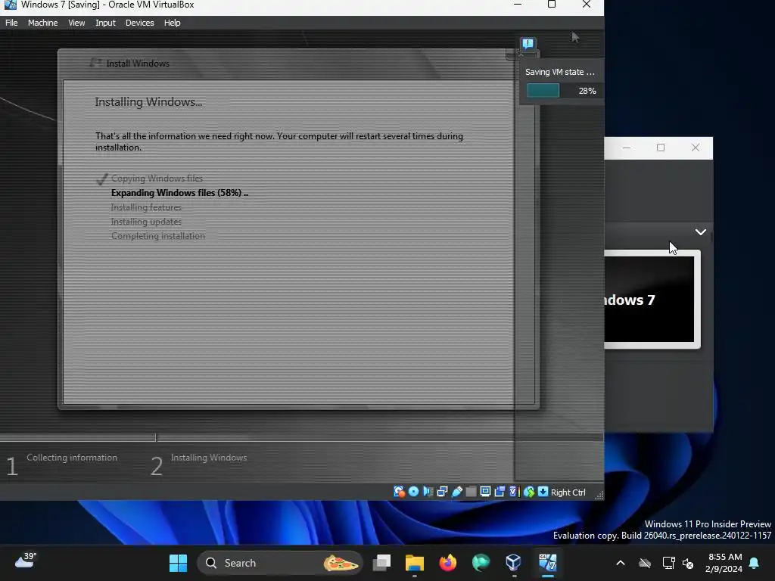
Task: Click the recording indicator icon
Action: (x=500, y=492)
